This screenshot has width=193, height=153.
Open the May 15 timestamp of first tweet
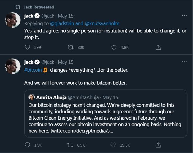click(x=66, y=16)
